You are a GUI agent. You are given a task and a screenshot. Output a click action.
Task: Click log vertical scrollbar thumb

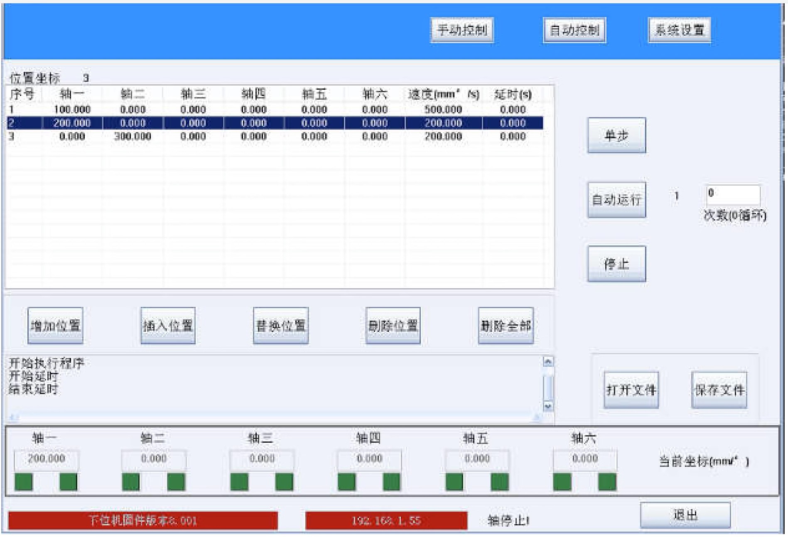pos(548,387)
